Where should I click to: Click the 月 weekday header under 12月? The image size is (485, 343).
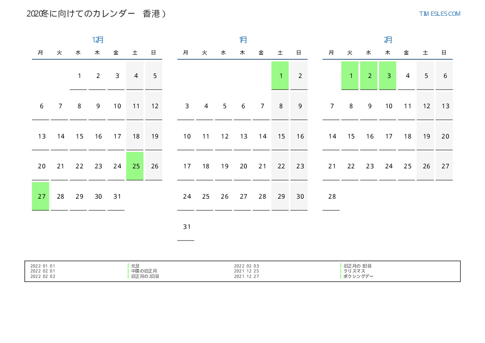41,53
